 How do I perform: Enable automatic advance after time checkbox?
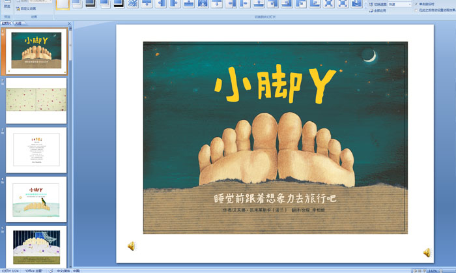416,10
